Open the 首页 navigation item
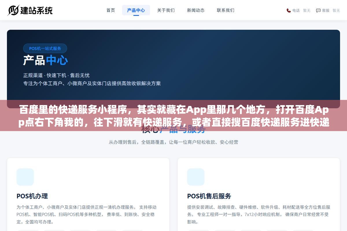The height and width of the screenshot is (231, 347). pyautogui.click(x=111, y=10)
